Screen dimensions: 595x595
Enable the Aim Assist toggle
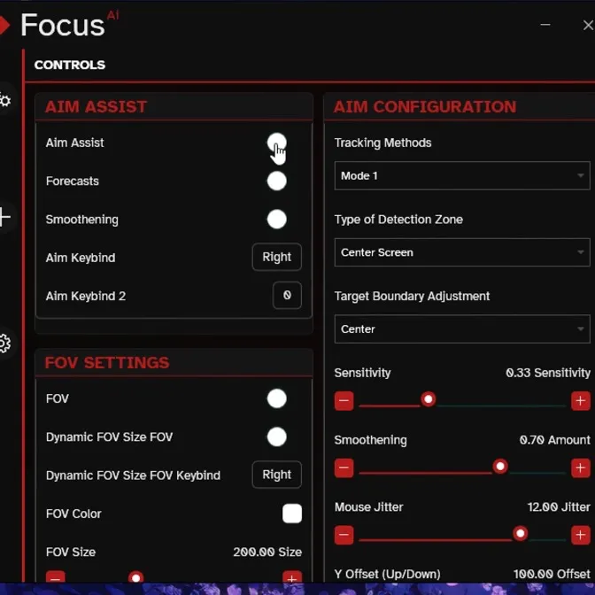click(x=276, y=143)
